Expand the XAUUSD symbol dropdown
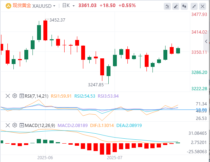Image resolution: width=210 pixels, height=162 pixels. click(54, 6)
